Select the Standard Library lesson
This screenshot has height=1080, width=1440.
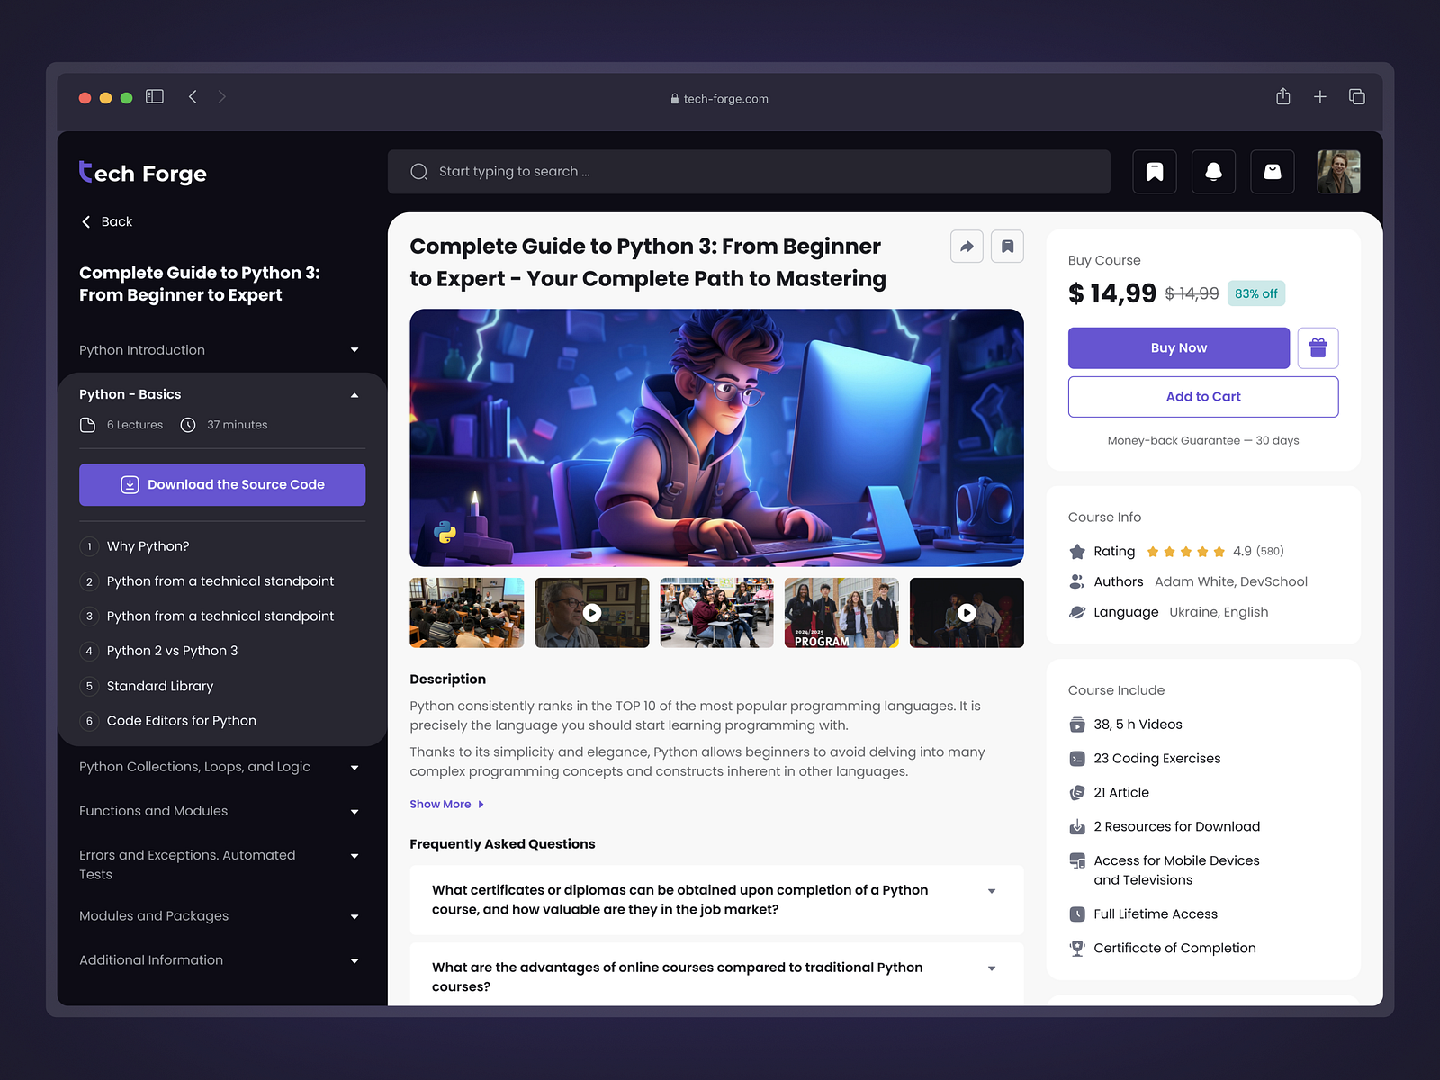(159, 686)
